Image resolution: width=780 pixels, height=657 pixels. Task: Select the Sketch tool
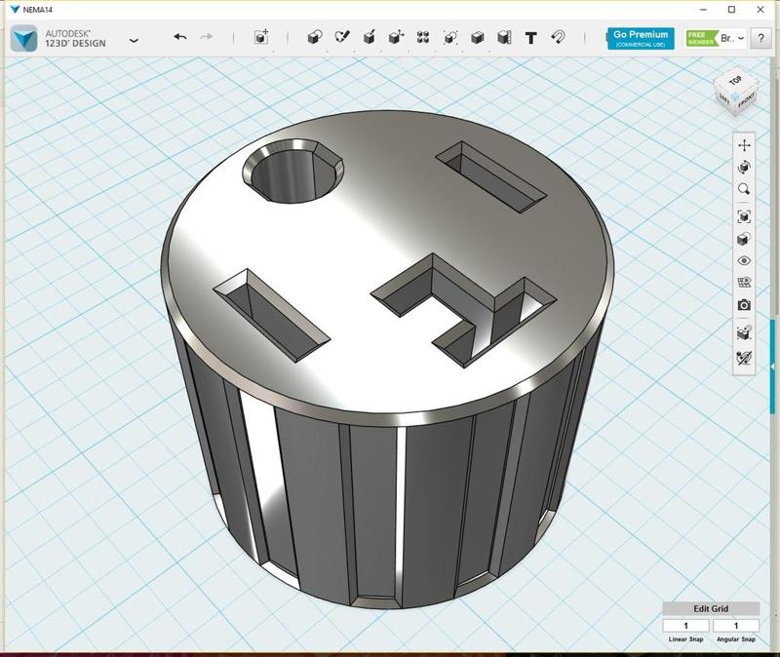click(x=339, y=37)
